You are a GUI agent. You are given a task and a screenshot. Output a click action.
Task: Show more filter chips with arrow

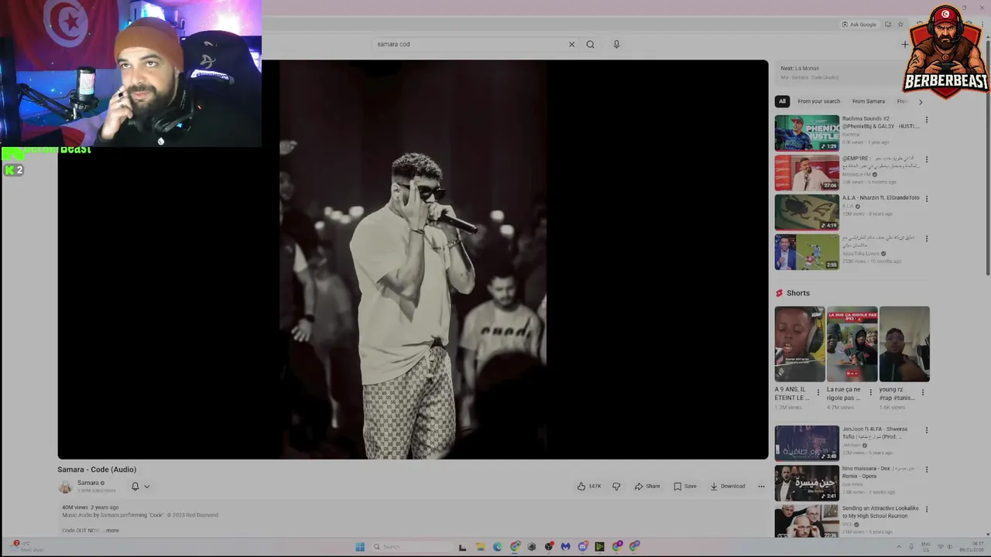pos(920,101)
